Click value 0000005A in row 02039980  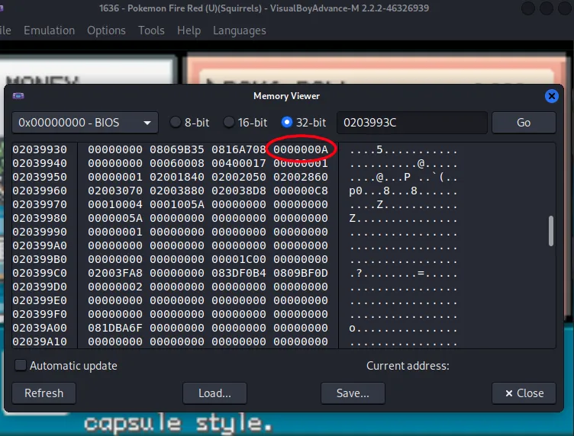coord(115,218)
